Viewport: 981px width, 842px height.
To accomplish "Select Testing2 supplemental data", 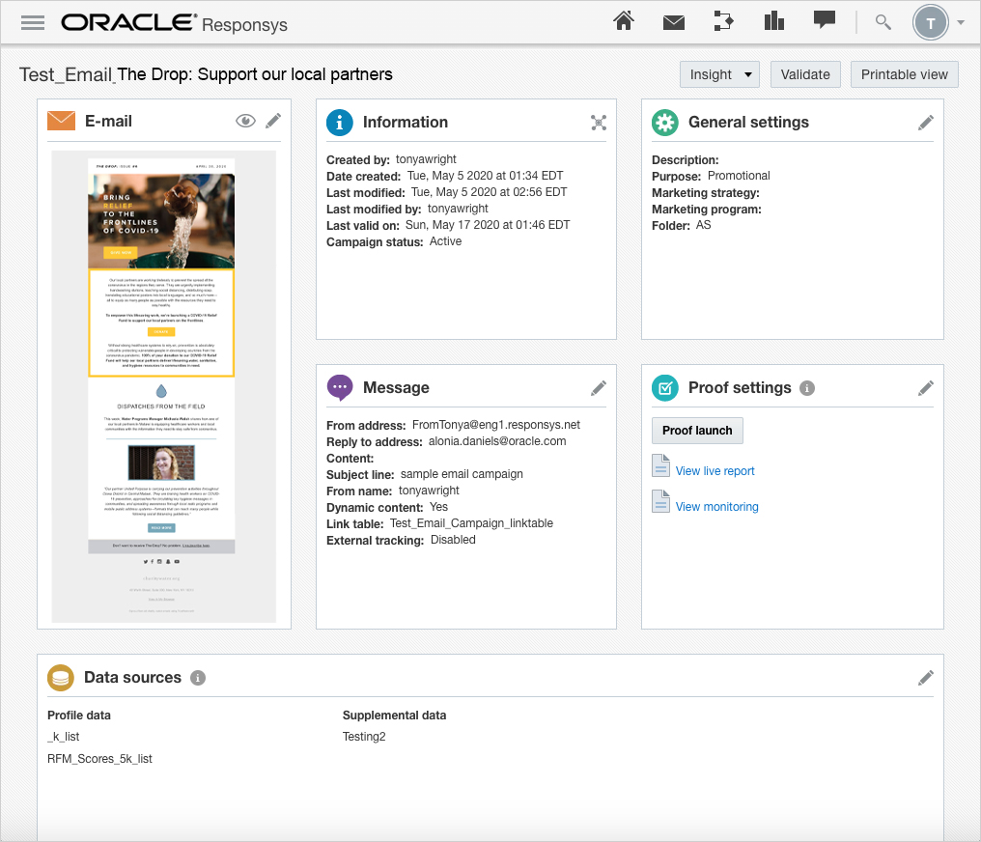I will pyautogui.click(x=364, y=737).
